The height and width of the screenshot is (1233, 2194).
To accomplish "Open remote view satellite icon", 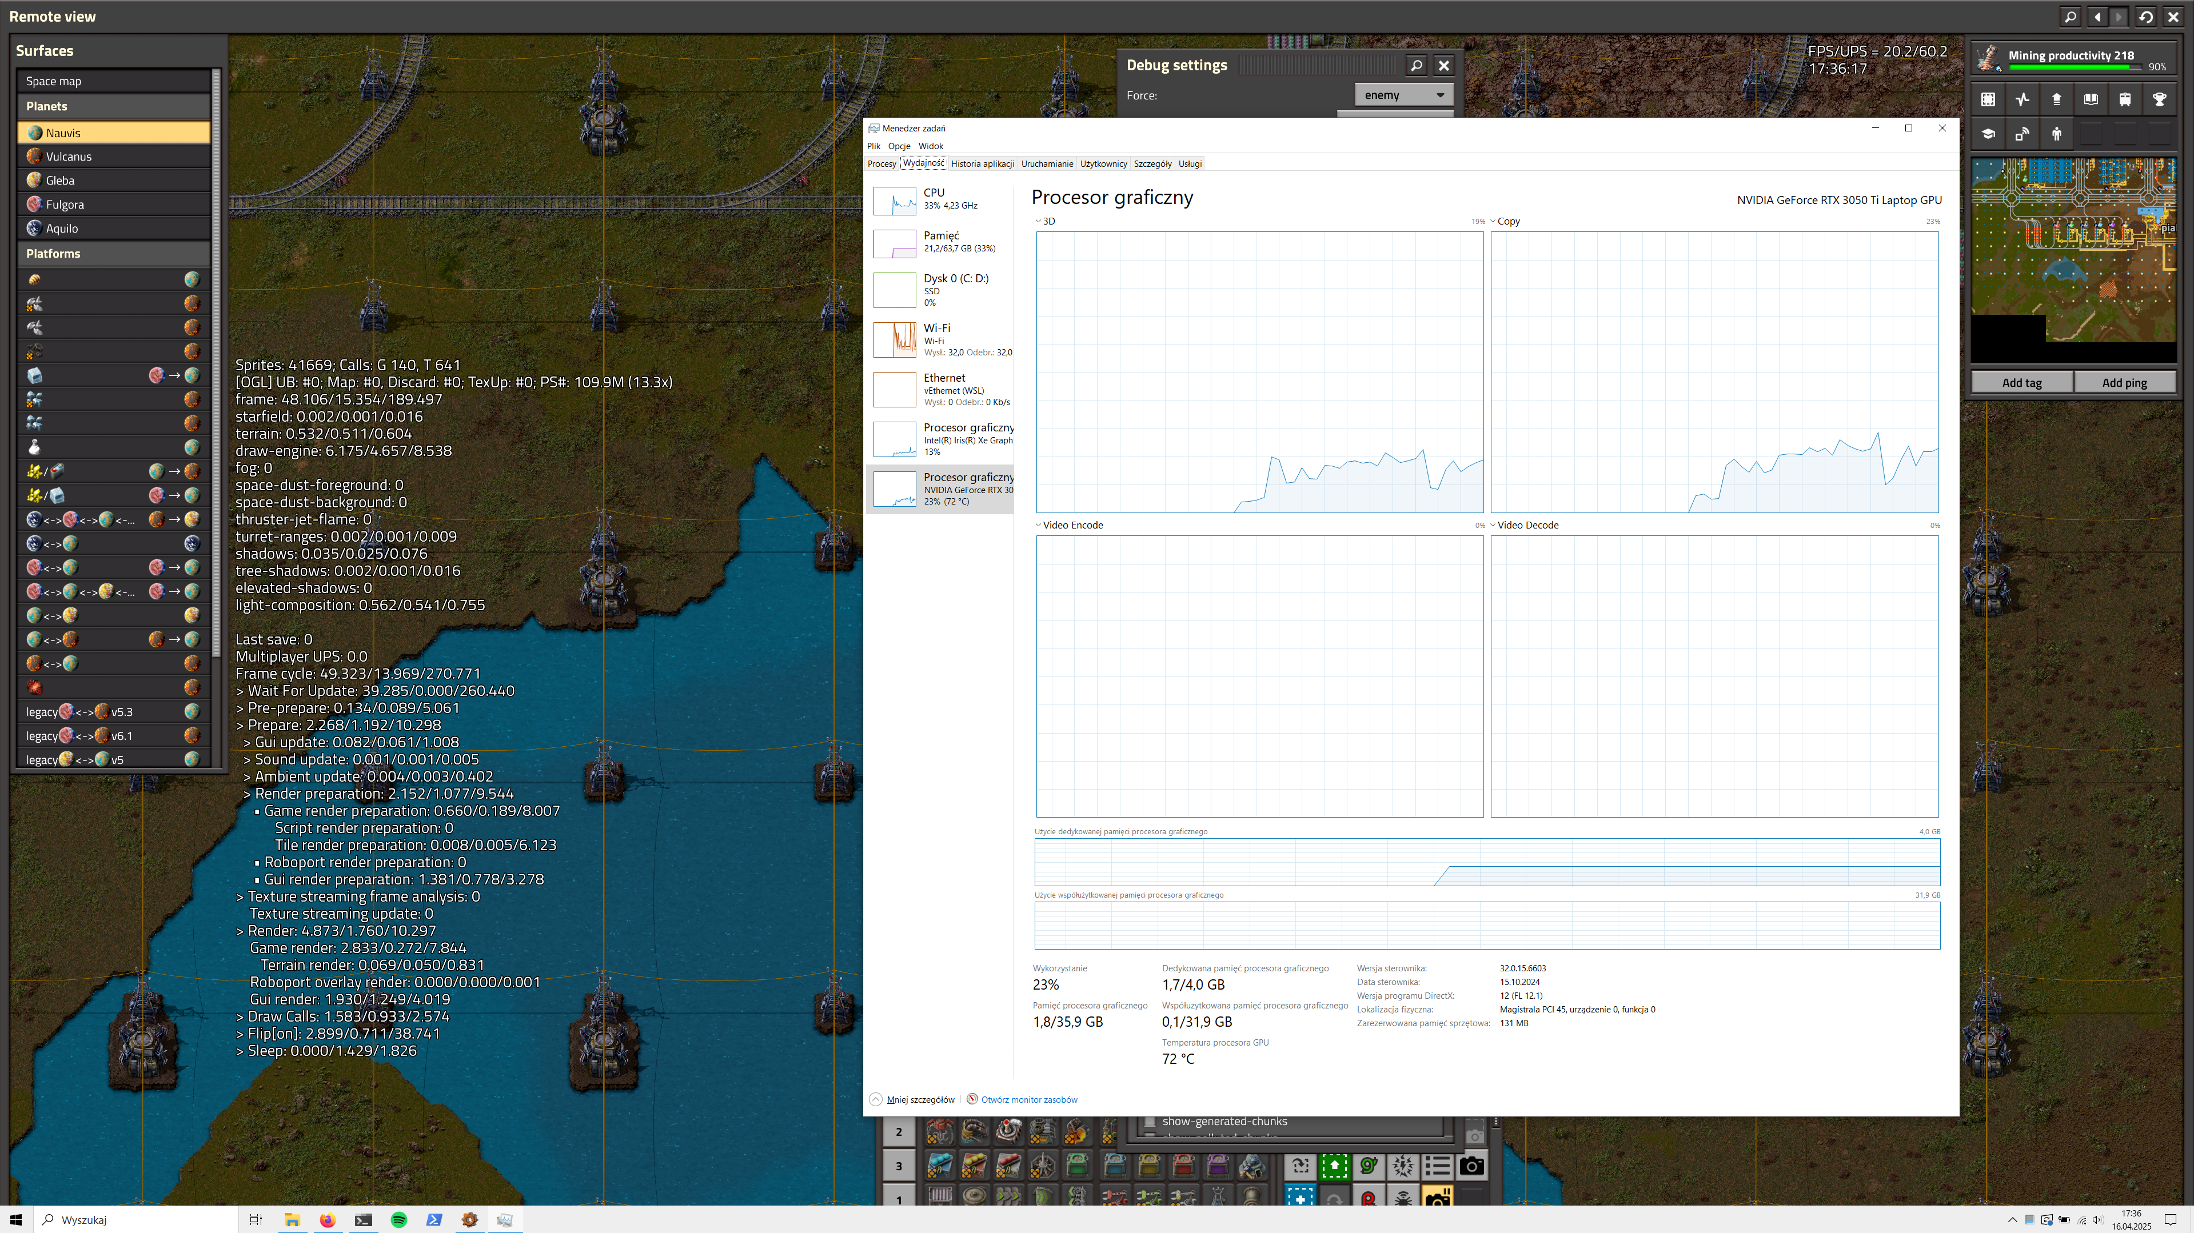I will coord(2022,134).
